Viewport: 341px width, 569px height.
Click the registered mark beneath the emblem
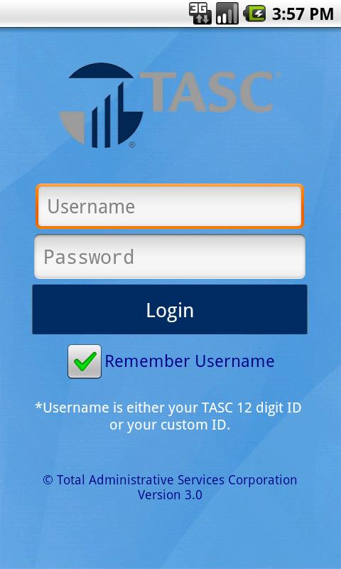[x=132, y=145]
